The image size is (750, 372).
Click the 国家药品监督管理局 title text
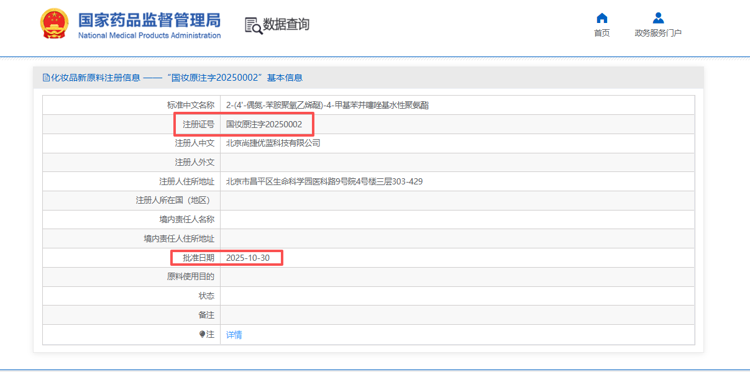click(149, 20)
